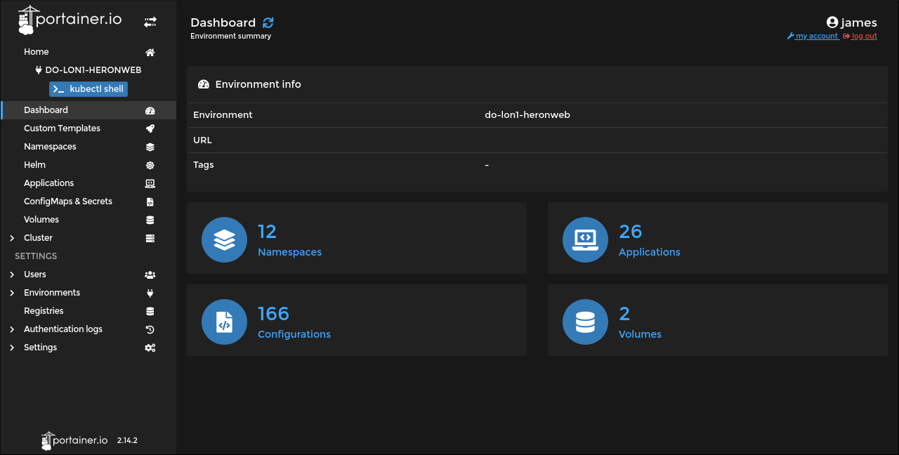Viewport: 899px width, 455px height.
Task: Click the file icon for ConfigMaps & Secrets
Action: click(x=150, y=202)
